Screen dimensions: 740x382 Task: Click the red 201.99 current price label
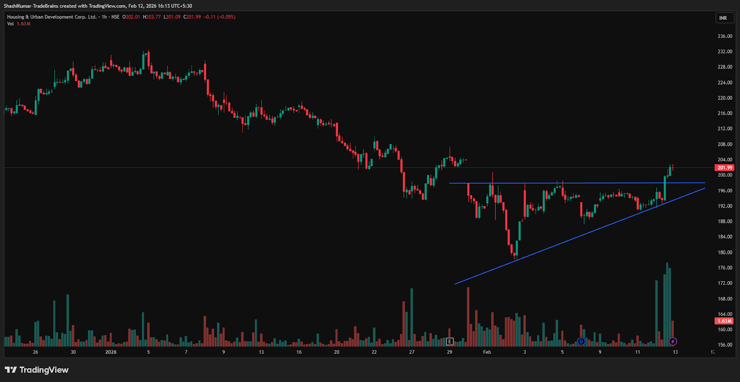pyautogui.click(x=724, y=167)
